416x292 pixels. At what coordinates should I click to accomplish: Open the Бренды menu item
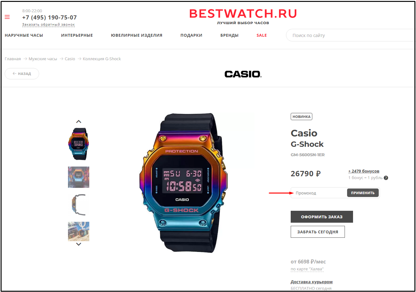pyautogui.click(x=229, y=35)
